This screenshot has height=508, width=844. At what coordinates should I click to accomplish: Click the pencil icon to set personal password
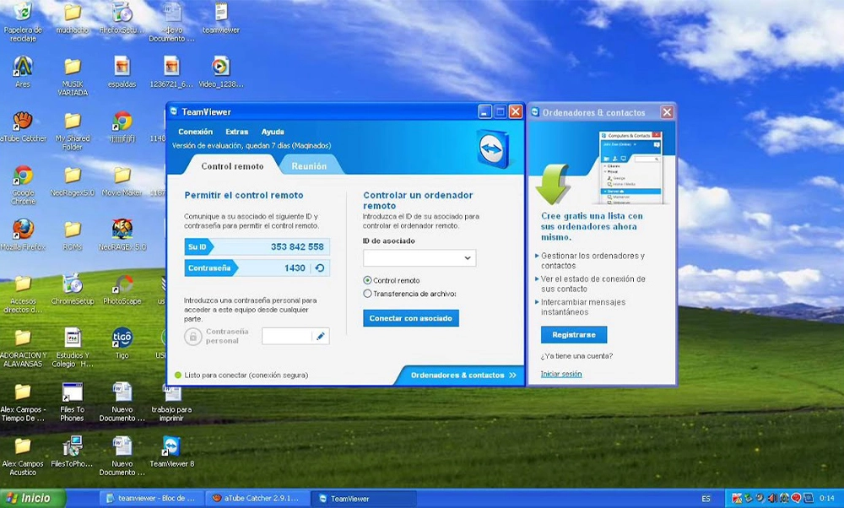point(321,336)
